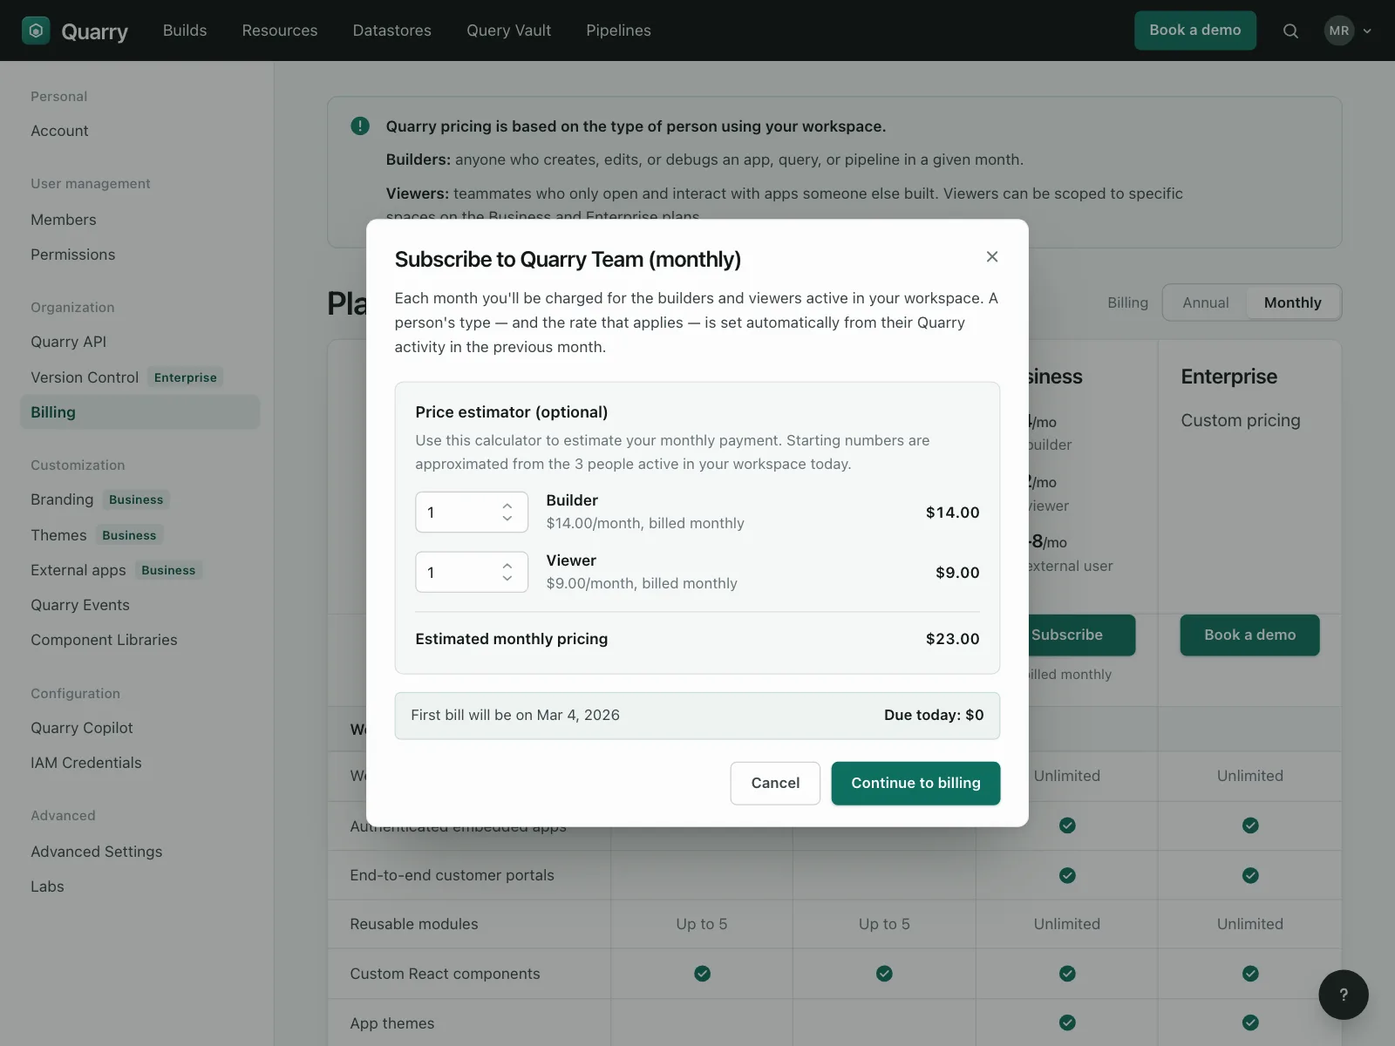The image size is (1395, 1046).
Task: Click Business checkmark in End-to-end customer portals row
Action: pyautogui.click(x=1067, y=875)
